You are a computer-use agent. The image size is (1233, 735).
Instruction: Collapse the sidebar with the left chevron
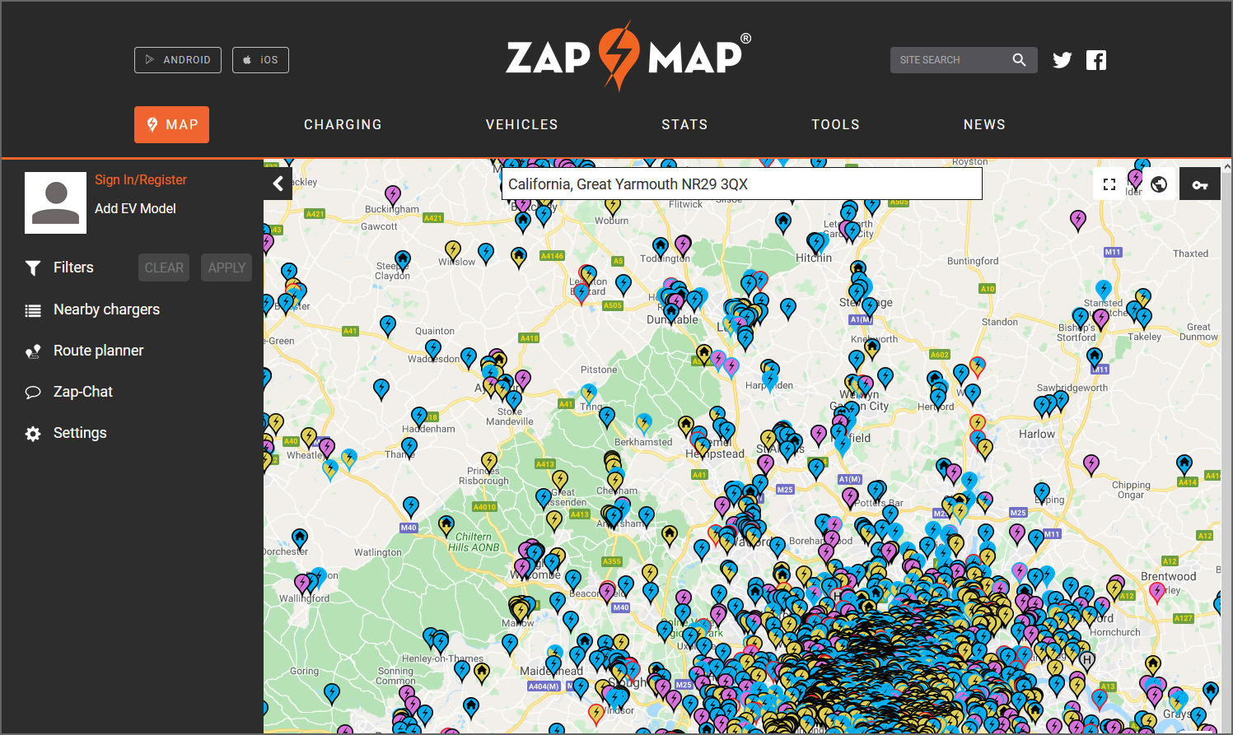click(x=278, y=184)
